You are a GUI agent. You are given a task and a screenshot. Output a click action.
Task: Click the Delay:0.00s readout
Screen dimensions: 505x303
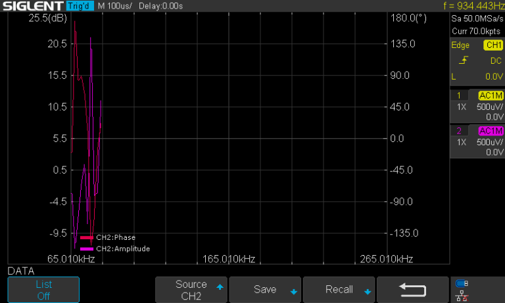[161, 6]
